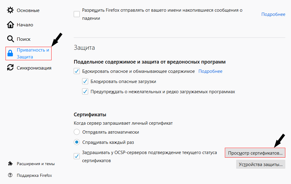Select Спрашивать каждый раз radio option
291x184 pixels.
click(x=77, y=142)
